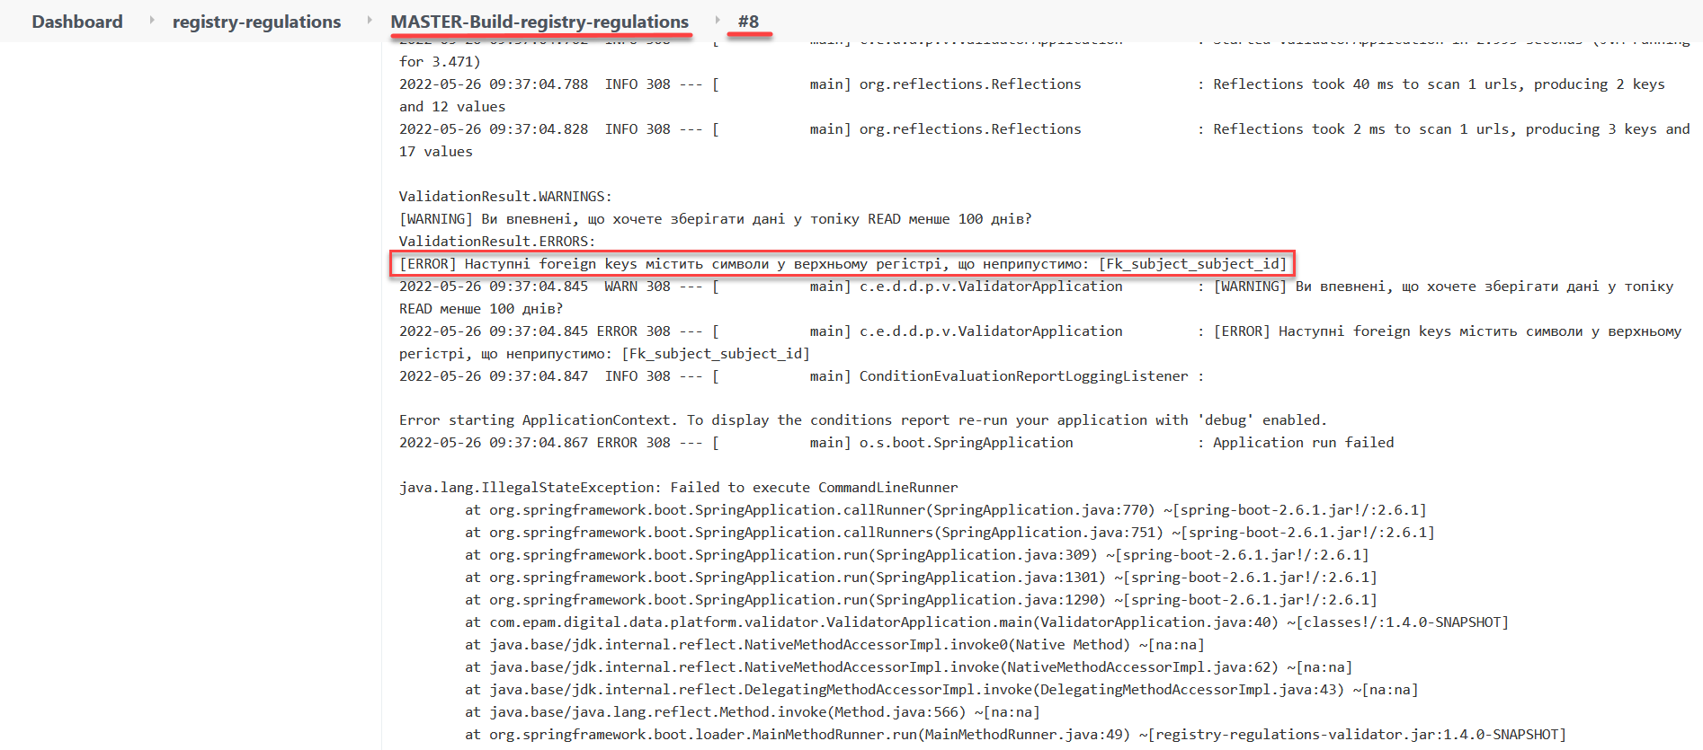
Task: Click MainMethodRunner.run stack trace line
Action: (x=1015, y=735)
